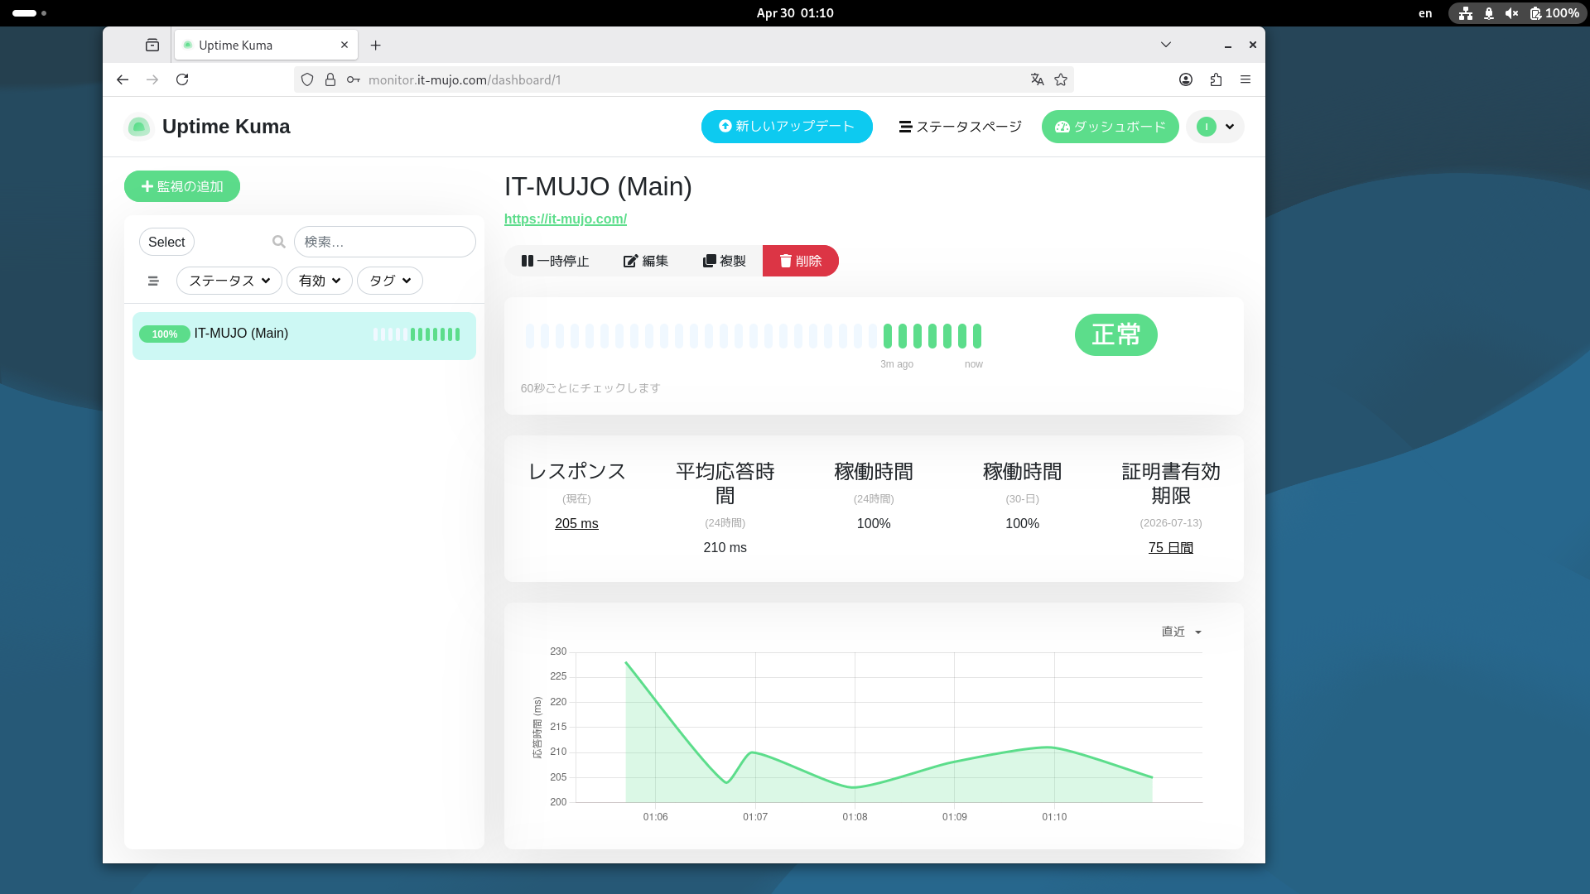Go back with browser back arrow
Screen dimensions: 1590x894
tap(123, 79)
